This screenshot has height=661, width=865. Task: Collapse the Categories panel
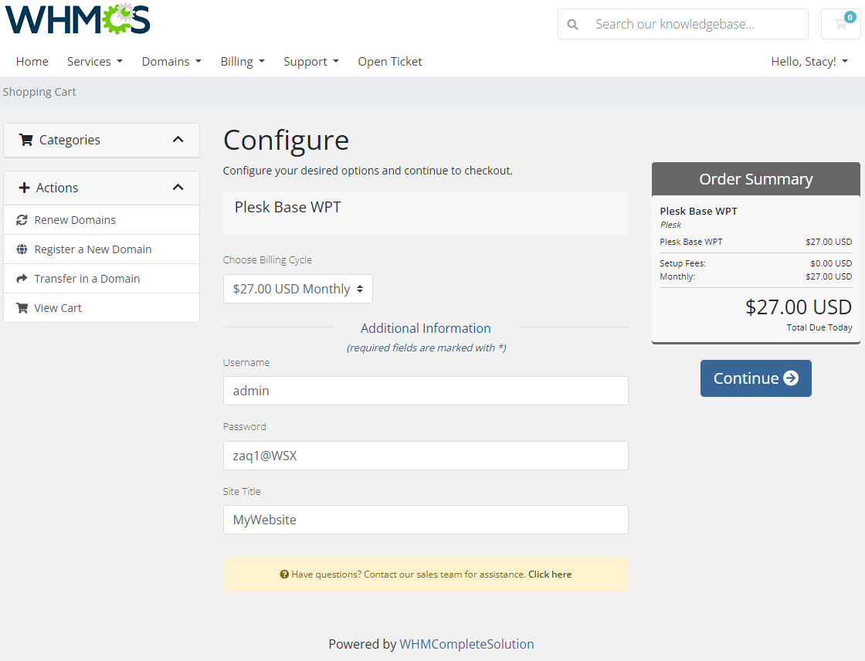[x=177, y=140]
